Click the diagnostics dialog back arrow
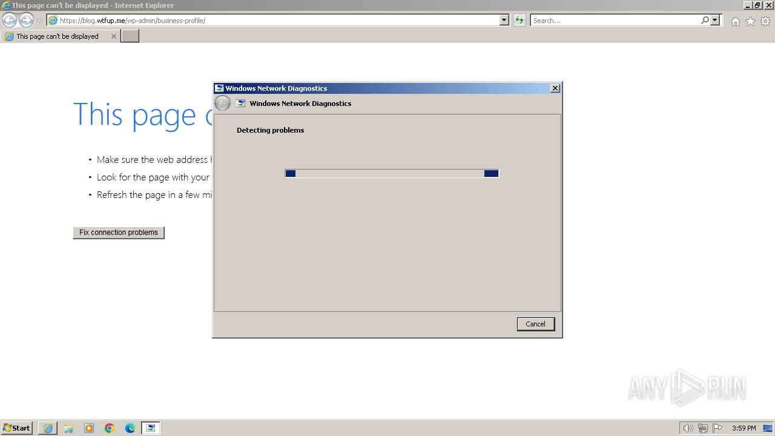The width and height of the screenshot is (775, 436). [x=223, y=104]
